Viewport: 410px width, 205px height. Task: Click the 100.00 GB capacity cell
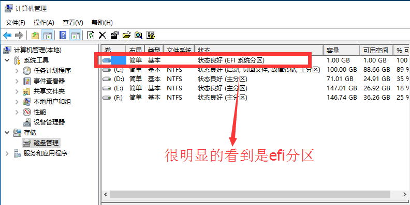pos(342,70)
